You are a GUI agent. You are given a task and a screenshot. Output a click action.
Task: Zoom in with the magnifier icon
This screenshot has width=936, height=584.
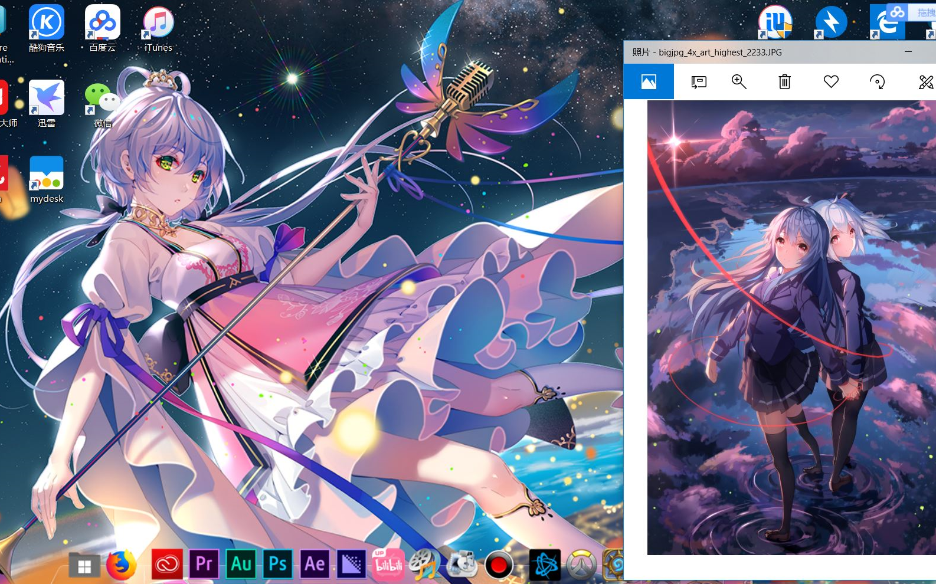click(739, 82)
